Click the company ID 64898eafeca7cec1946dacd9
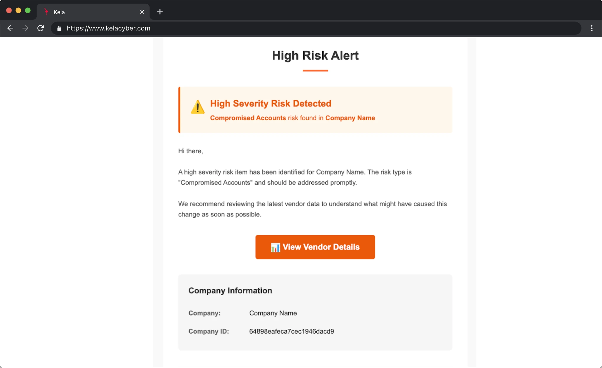 (x=292, y=331)
